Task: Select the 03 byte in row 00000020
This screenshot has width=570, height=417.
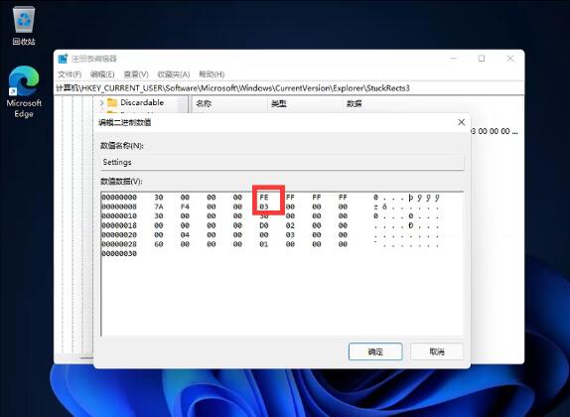Action: [290, 235]
